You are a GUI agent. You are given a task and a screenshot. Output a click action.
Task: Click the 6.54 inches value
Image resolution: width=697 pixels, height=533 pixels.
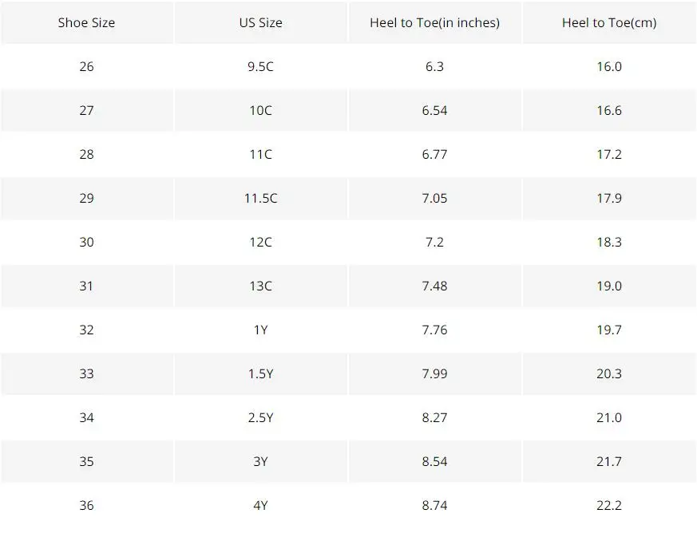coord(435,110)
